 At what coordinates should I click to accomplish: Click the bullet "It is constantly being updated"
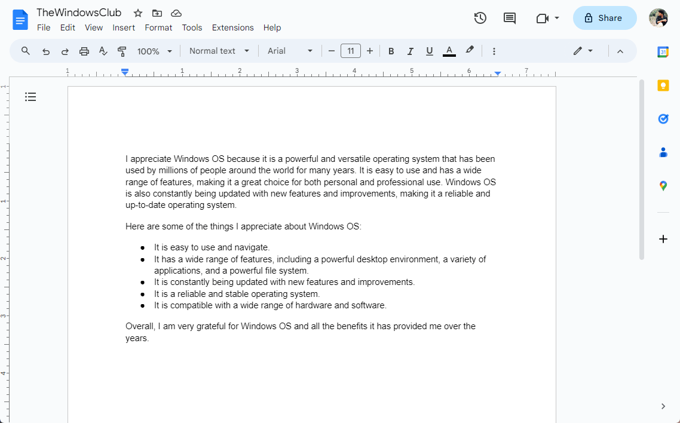[284, 282]
